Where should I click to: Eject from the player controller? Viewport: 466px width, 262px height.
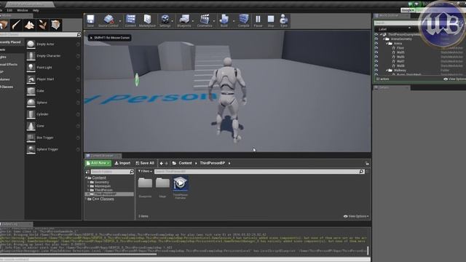pos(284,20)
